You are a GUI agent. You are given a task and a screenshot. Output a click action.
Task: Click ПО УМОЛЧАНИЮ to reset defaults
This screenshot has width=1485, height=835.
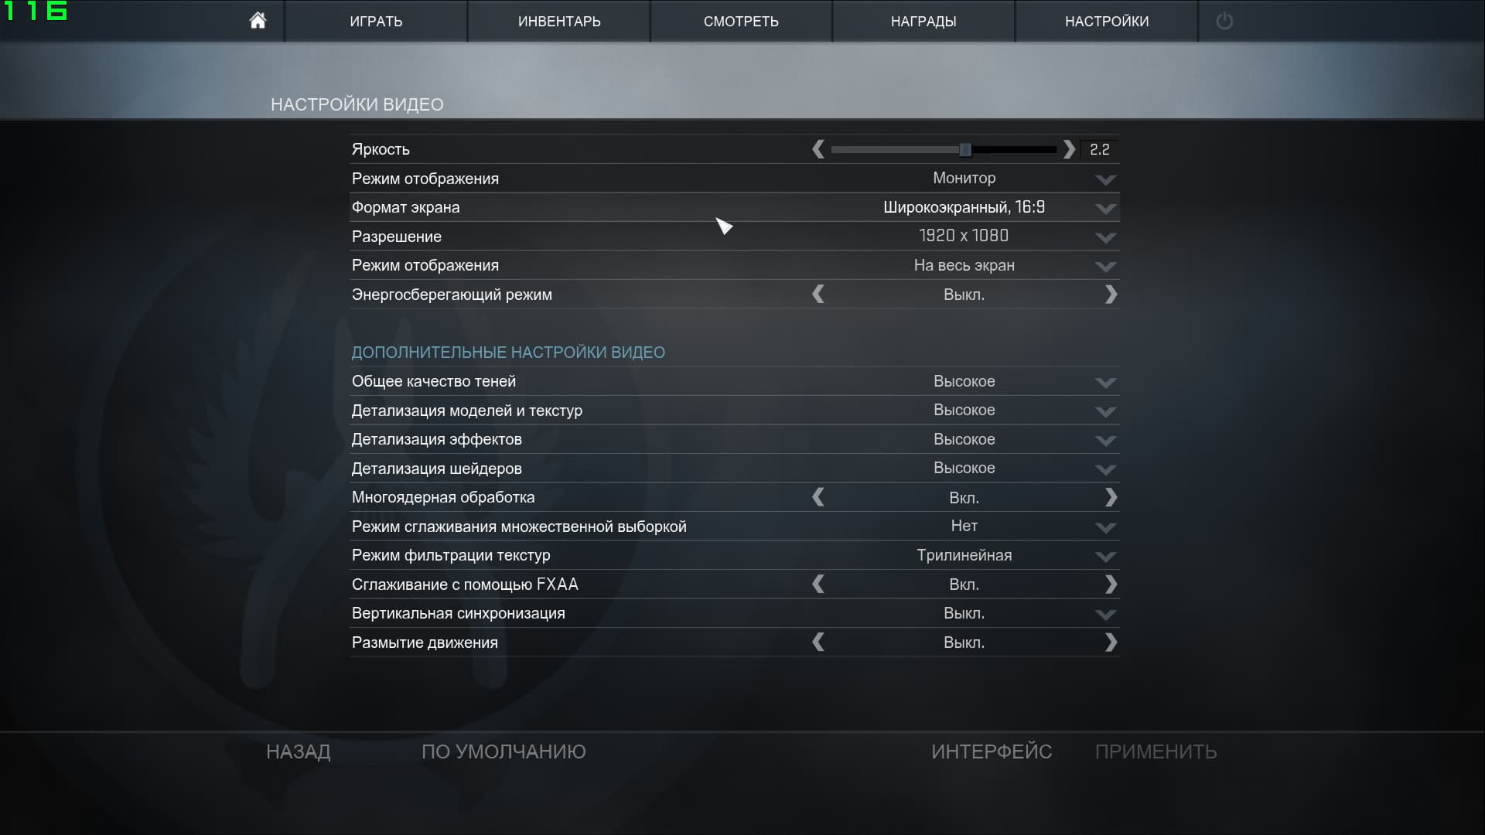(x=504, y=751)
